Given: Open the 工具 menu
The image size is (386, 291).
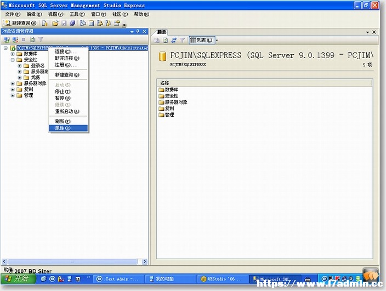Looking at the screenshot, I should pos(77,14).
